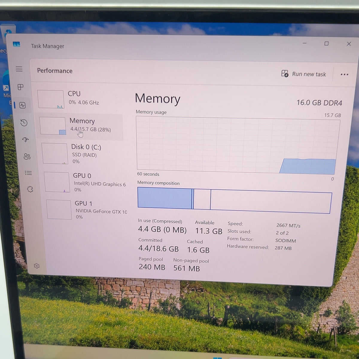Click the '2667 MT/s' speed value
The width and height of the screenshot is (359, 359).
tap(288, 226)
